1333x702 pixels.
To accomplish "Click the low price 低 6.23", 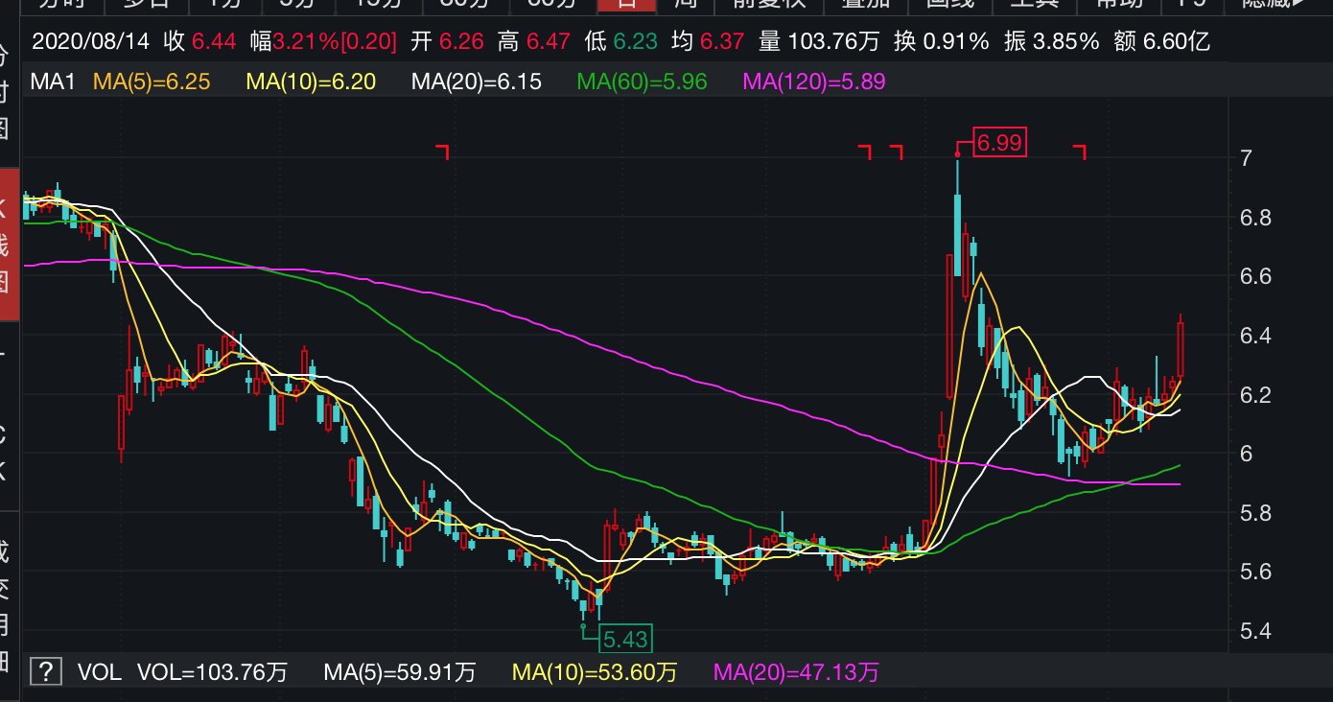I will pyautogui.click(x=622, y=42).
